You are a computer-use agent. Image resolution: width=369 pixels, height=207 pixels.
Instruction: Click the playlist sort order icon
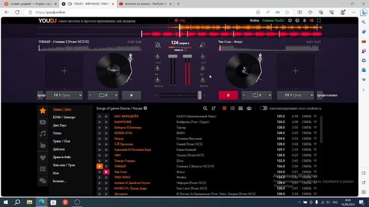pyautogui.click(x=213, y=108)
